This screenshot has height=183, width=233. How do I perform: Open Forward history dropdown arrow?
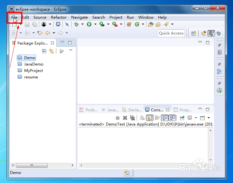point(67,33)
